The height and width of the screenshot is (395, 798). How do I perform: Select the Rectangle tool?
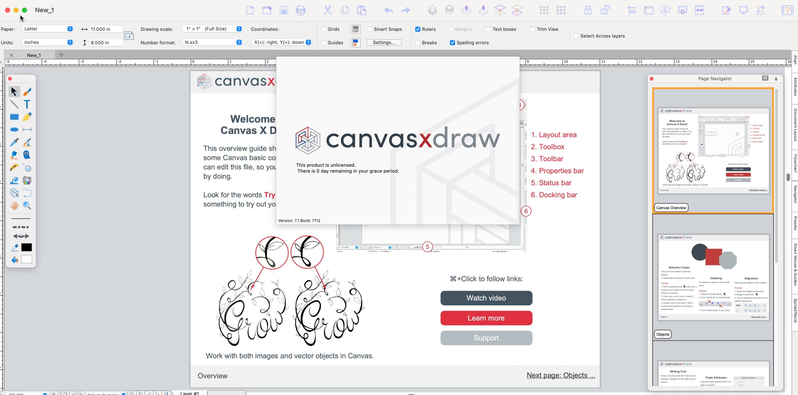click(x=14, y=117)
